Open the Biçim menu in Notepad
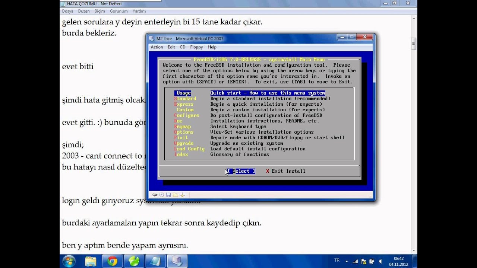Screen dimensions: 477x268 99,11
